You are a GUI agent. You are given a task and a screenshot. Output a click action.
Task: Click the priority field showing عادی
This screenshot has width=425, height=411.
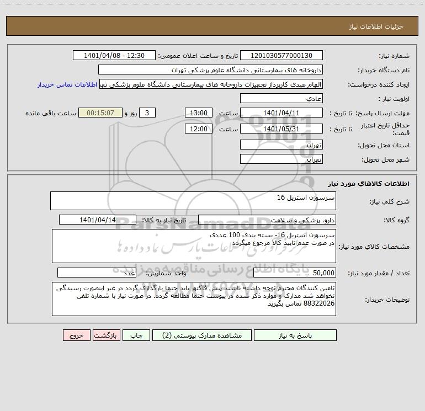tap(281, 99)
